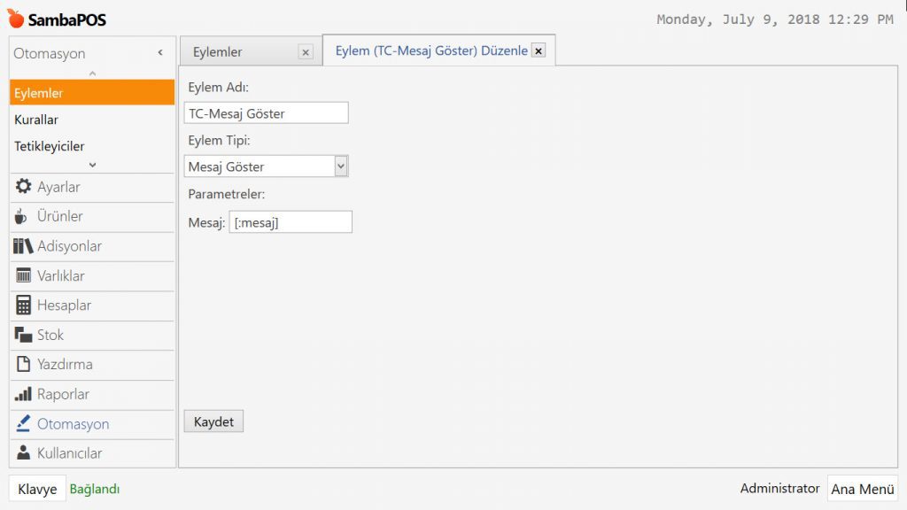Click the Hesaplar calculator icon

tap(24, 305)
